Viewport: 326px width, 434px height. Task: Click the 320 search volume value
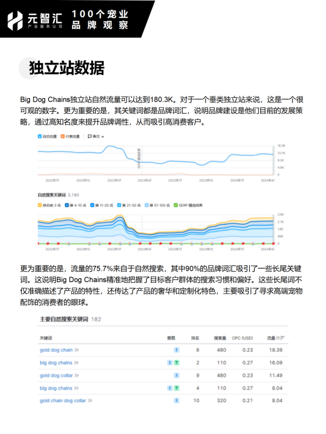(x=222, y=400)
